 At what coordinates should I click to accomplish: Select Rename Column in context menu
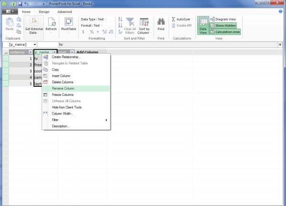click(x=76, y=88)
